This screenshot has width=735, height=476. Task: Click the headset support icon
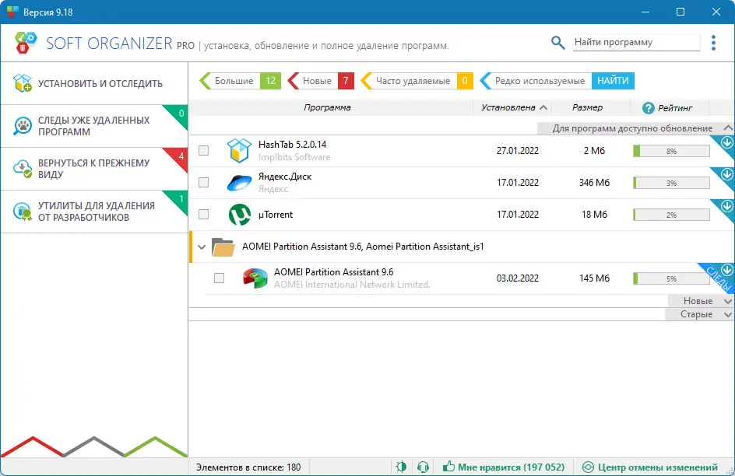click(423, 467)
